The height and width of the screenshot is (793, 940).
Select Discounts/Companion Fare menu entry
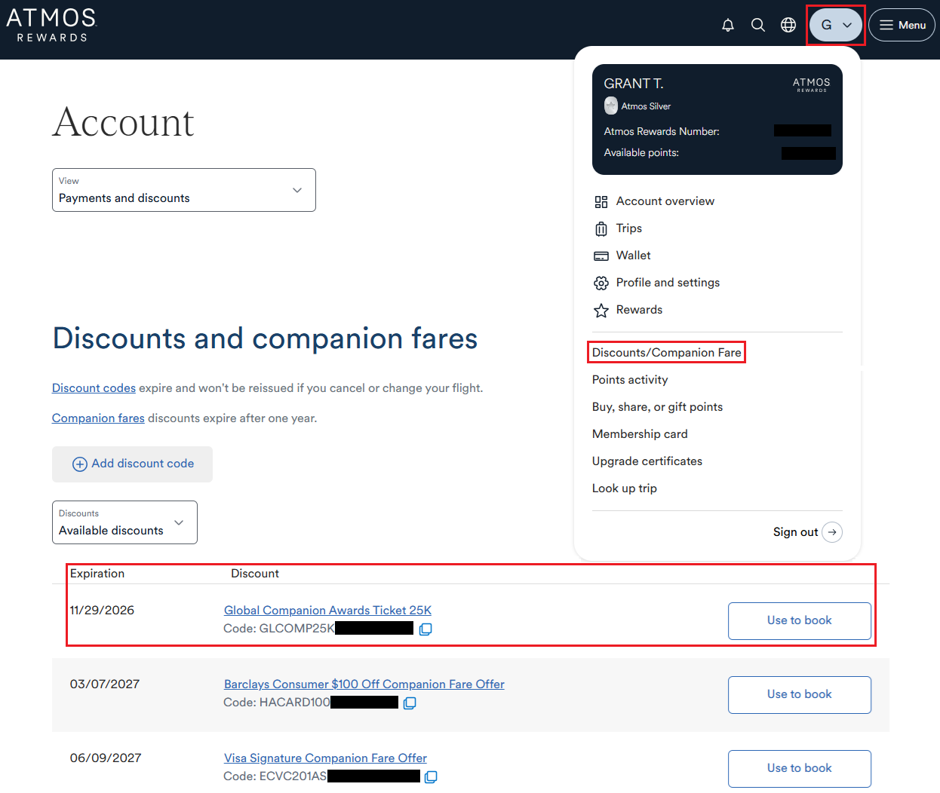click(x=667, y=353)
